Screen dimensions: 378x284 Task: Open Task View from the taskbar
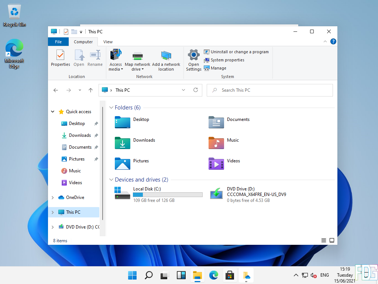[x=165, y=275]
